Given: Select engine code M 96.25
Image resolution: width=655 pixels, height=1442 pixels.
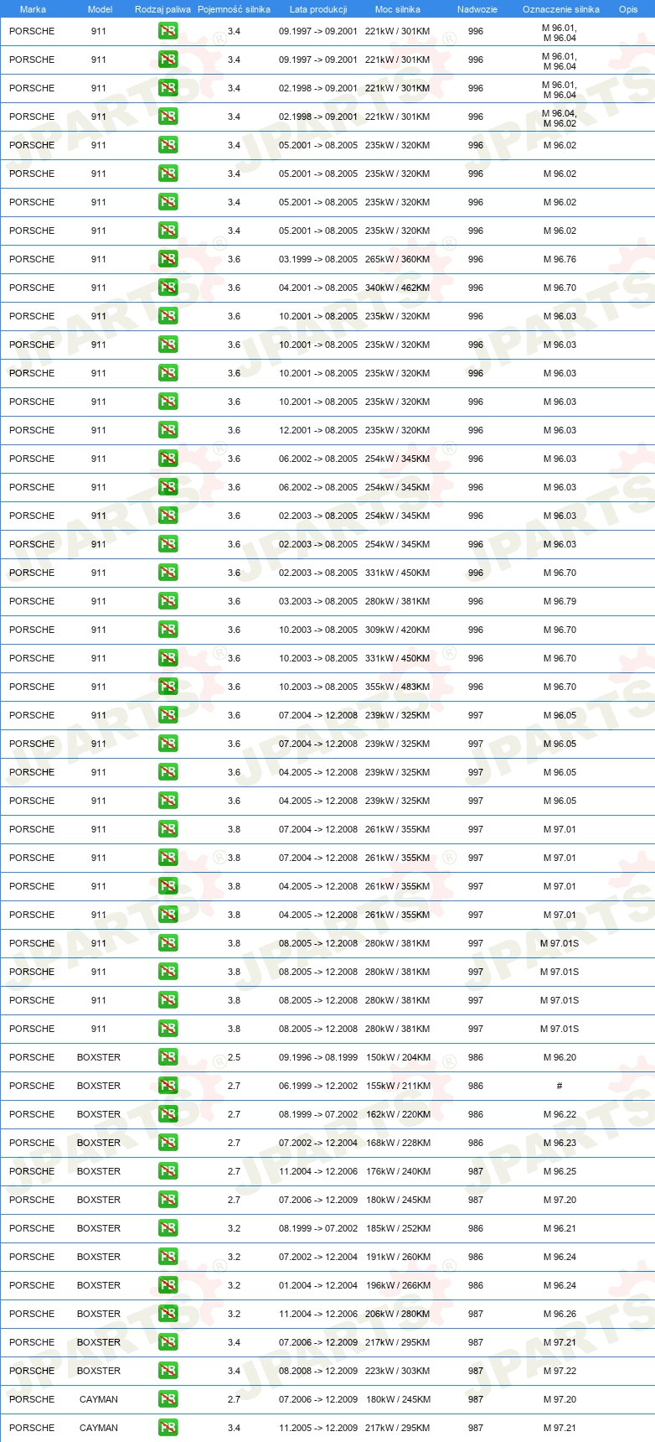Looking at the screenshot, I should click(x=560, y=1171).
